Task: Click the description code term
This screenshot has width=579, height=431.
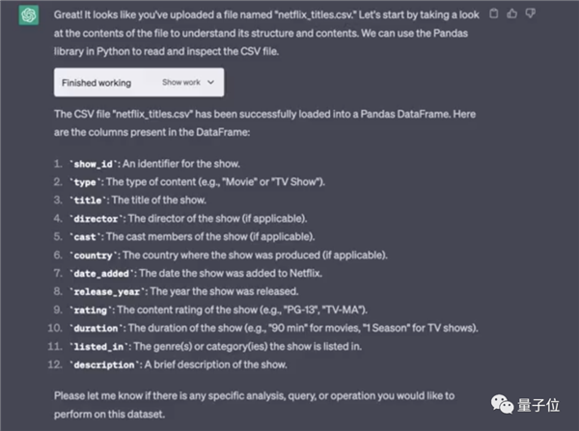Action: [x=104, y=364]
